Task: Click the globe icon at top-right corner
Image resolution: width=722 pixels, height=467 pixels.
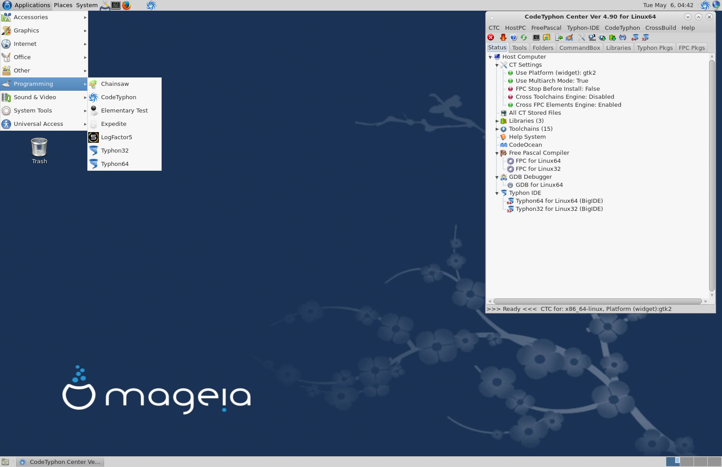Action: point(716,5)
